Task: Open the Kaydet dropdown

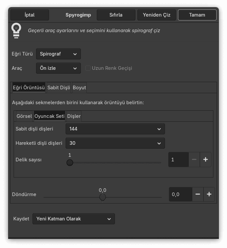Action: point(74,219)
